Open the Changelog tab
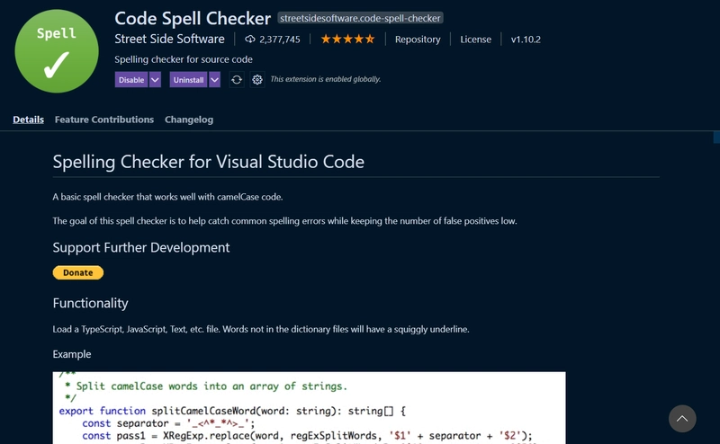The image size is (720, 444). pyautogui.click(x=189, y=120)
